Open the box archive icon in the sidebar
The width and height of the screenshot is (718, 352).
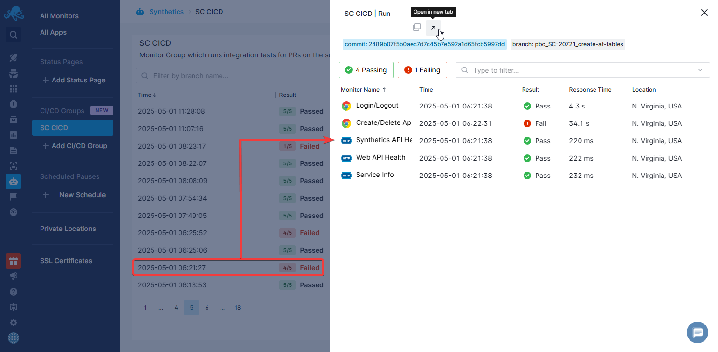pyautogui.click(x=14, y=120)
